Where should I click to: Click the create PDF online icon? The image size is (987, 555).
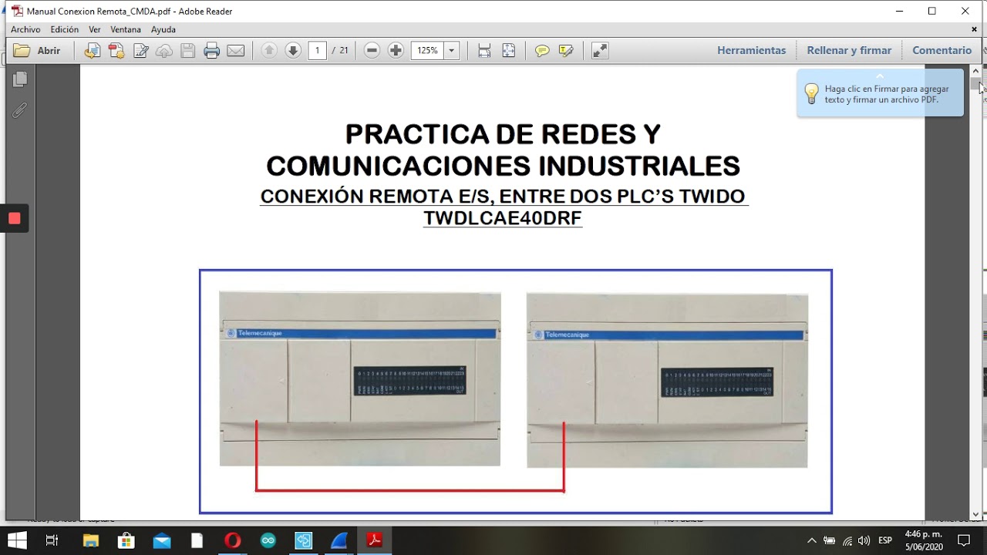[116, 51]
